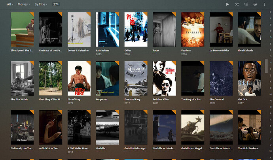
Task: Open the Movies type dropdown
Action: pos(24,4)
